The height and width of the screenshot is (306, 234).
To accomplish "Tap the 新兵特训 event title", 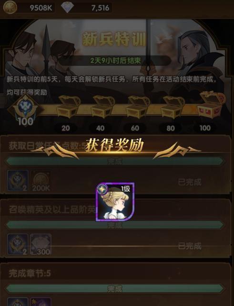I will pos(114,39).
